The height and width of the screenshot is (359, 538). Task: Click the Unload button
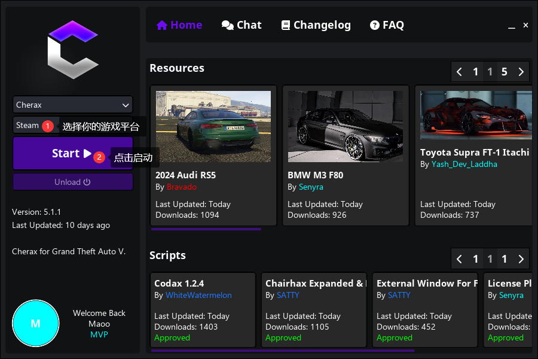click(x=72, y=182)
